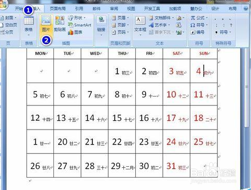251x190 pixels.
Task: Click the MON header cell
Action: (x=40, y=54)
